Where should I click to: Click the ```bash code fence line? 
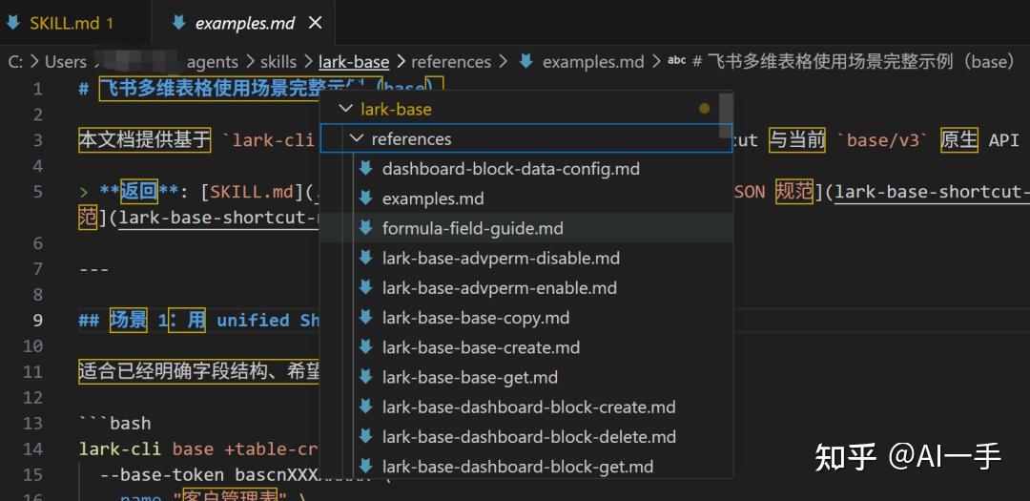pyautogui.click(x=115, y=424)
